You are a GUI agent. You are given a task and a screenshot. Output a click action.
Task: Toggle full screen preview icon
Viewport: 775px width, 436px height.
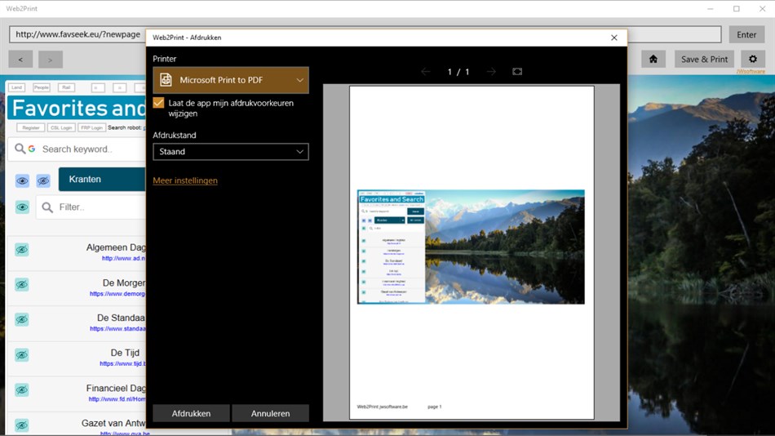click(517, 72)
